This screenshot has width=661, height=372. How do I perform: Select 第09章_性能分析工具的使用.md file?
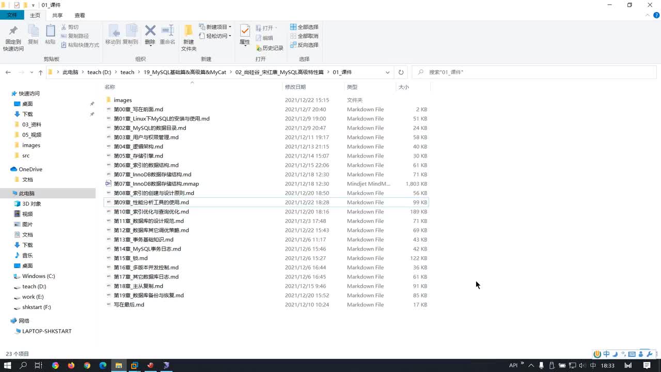pyautogui.click(x=151, y=203)
